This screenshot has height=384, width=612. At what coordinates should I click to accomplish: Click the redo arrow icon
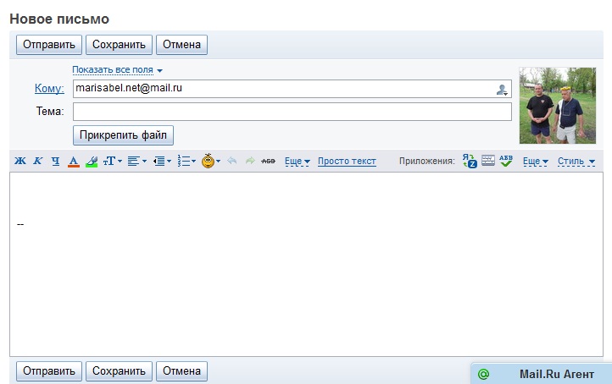pyautogui.click(x=250, y=161)
